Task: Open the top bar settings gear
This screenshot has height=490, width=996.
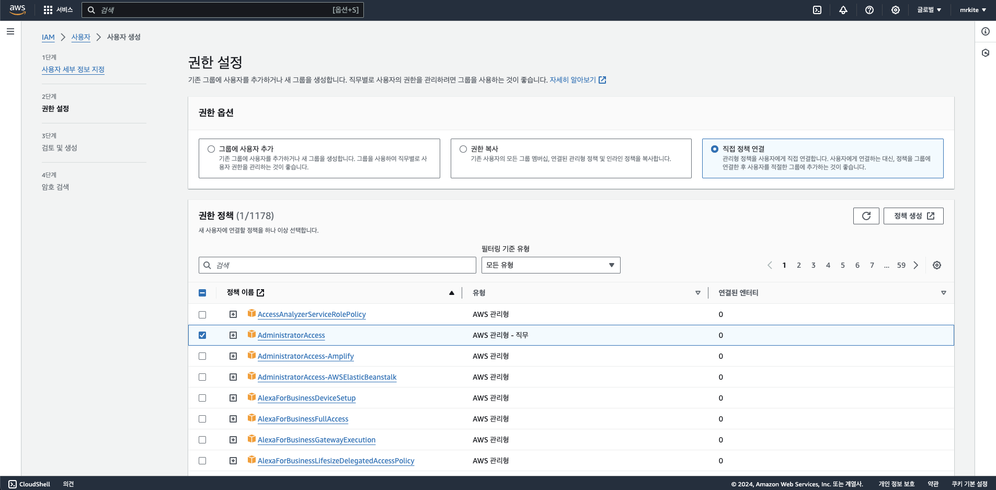Action: [896, 10]
